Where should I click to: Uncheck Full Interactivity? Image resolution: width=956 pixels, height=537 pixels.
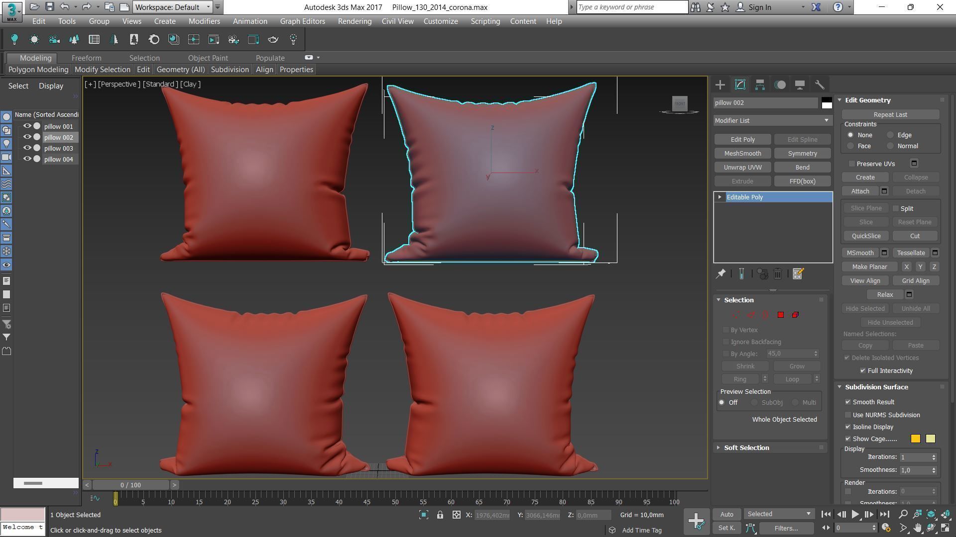[x=863, y=370]
